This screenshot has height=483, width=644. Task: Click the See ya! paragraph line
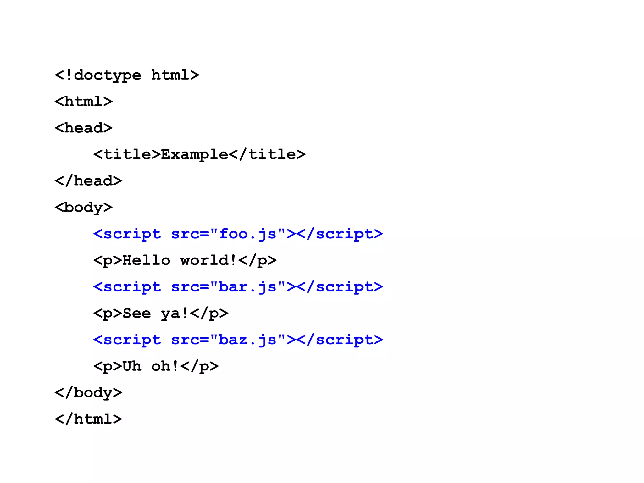pyautogui.click(x=161, y=314)
